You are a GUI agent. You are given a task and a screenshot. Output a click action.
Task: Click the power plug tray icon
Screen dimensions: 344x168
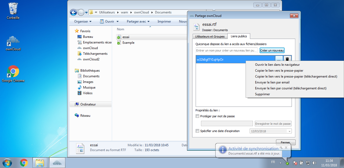click(x=301, y=163)
